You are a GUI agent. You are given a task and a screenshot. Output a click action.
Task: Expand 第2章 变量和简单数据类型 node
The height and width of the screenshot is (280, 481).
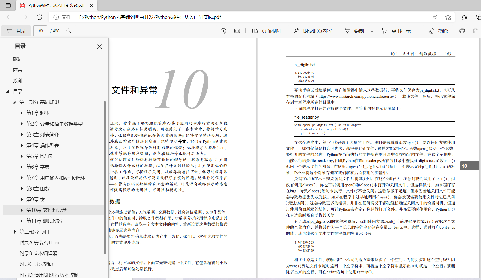coord(21,124)
